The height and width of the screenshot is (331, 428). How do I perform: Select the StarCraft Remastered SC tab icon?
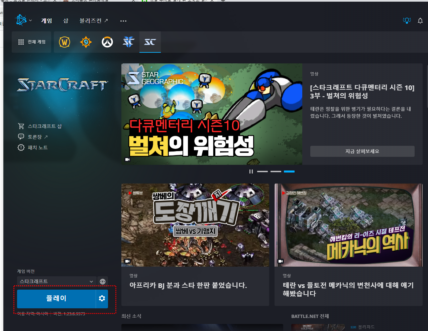(x=150, y=42)
